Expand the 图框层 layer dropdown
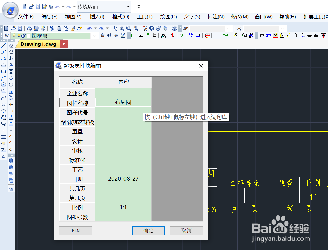The height and width of the screenshot is (250, 328). [95, 36]
